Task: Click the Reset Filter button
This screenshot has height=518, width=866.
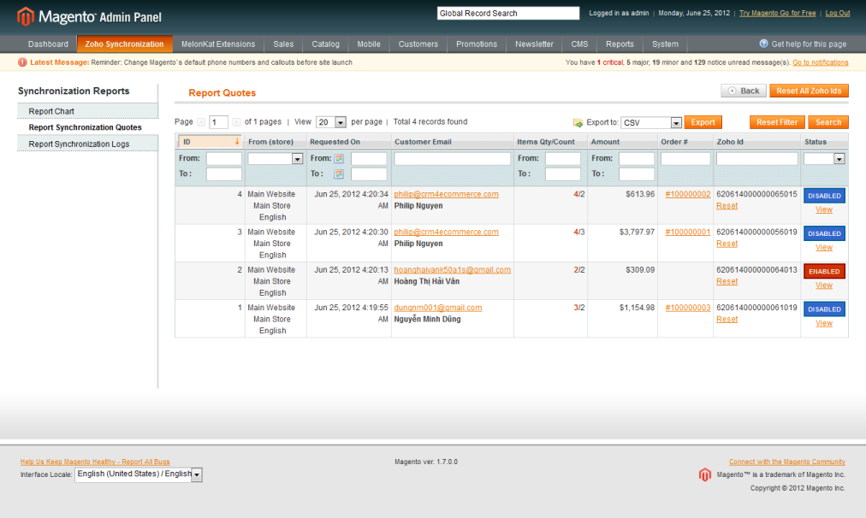Action: [x=777, y=122]
